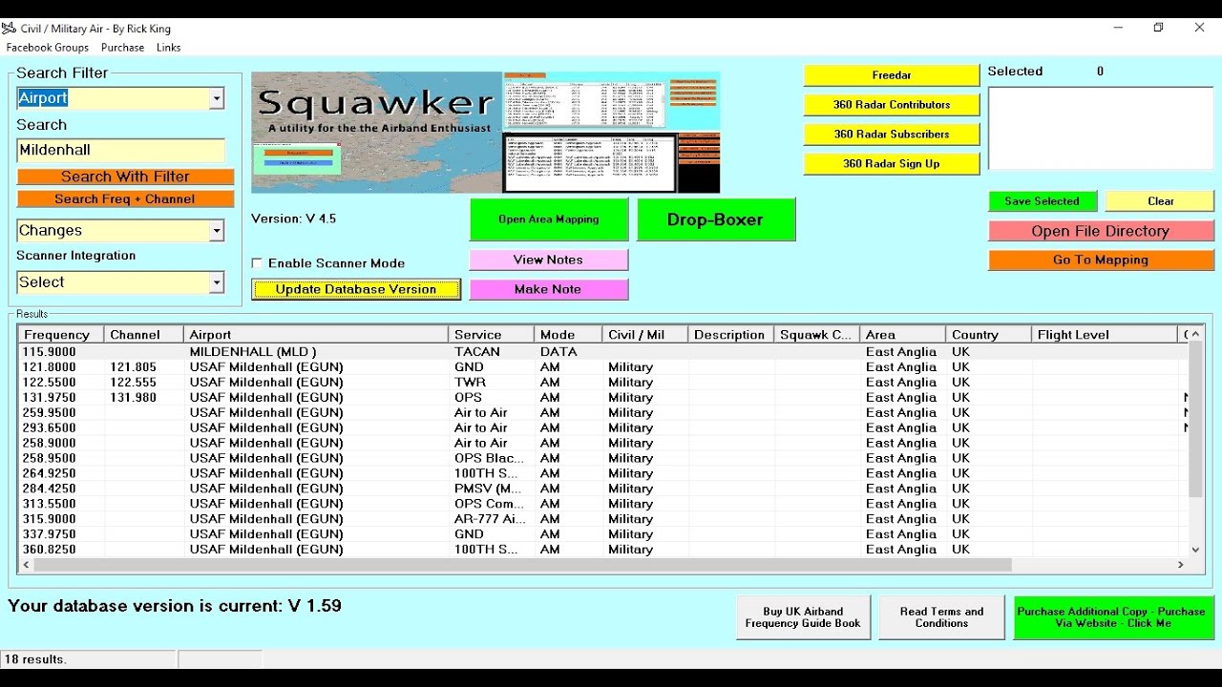Open the Links menu

tap(168, 48)
